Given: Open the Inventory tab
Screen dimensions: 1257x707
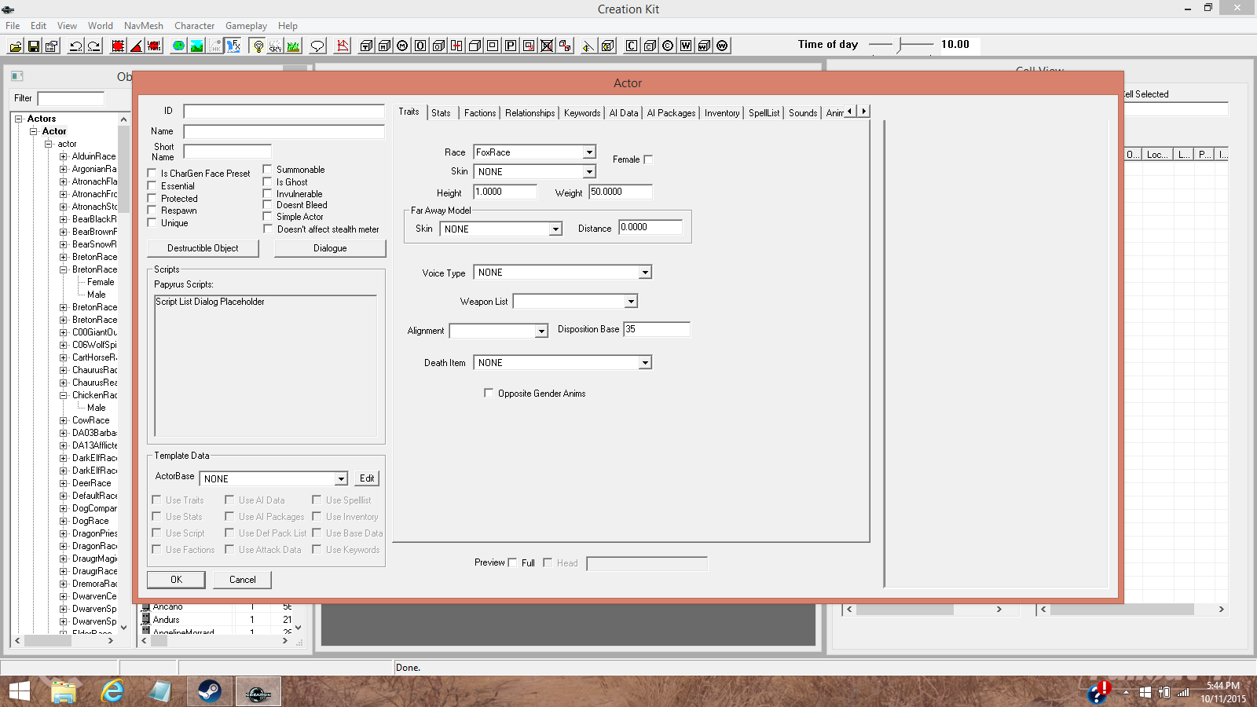Looking at the screenshot, I should pyautogui.click(x=722, y=113).
